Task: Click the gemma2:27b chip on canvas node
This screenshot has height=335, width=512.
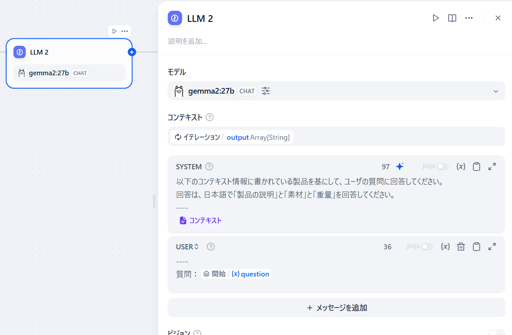Action: click(x=69, y=73)
